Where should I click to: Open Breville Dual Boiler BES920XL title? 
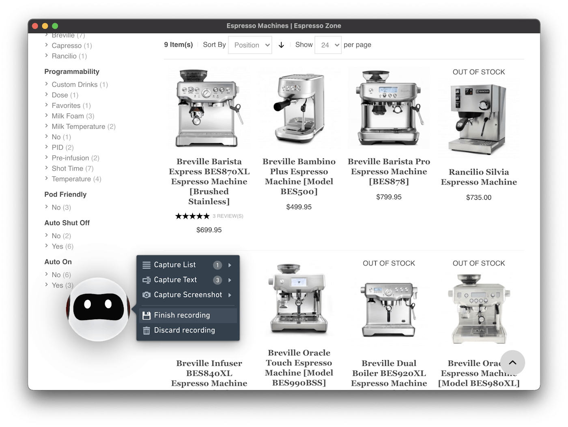[x=389, y=373]
